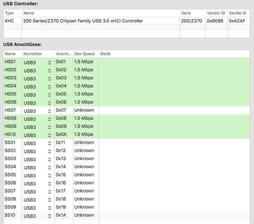Open connector dropdown for HS05
This screenshot has height=224, width=254.
point(37,95)
